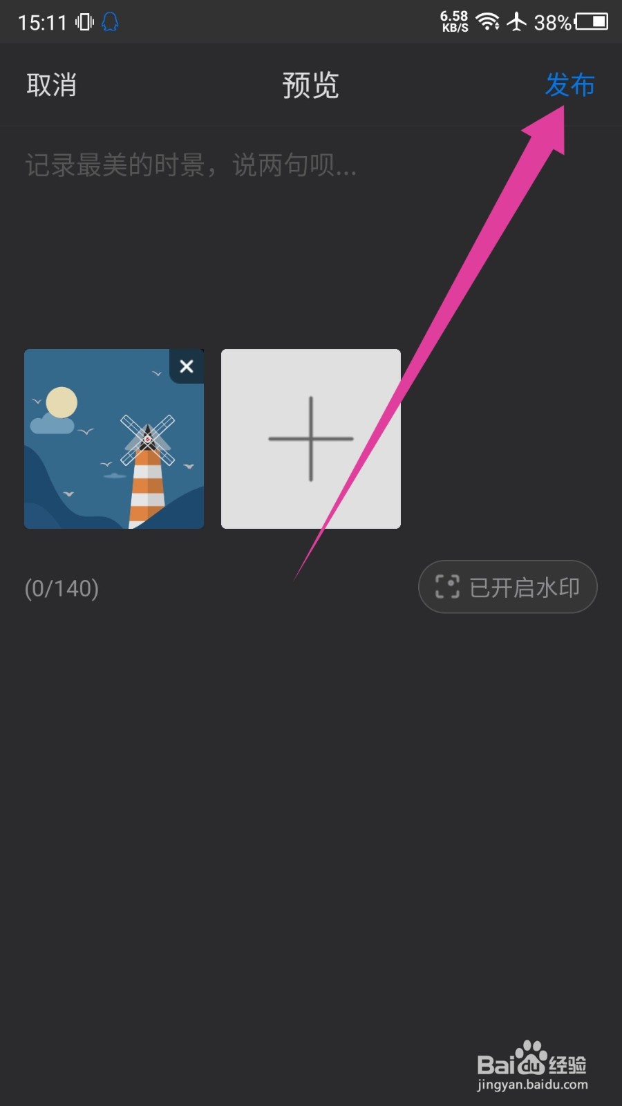The height and width of the screenshot is (1106, 622).
Task: Publish the post with 发布
Action: point(570,85)
